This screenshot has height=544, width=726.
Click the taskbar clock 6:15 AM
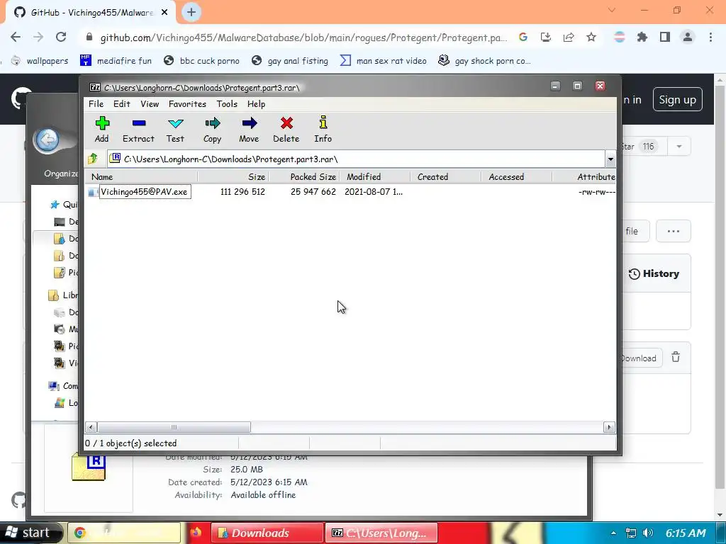[x=686, y=533]
